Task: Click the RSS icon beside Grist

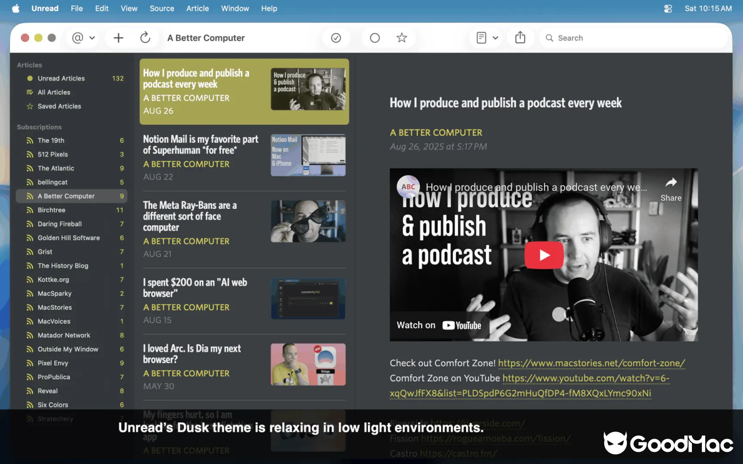Action: pyautogui.click(x=30, y=252)
